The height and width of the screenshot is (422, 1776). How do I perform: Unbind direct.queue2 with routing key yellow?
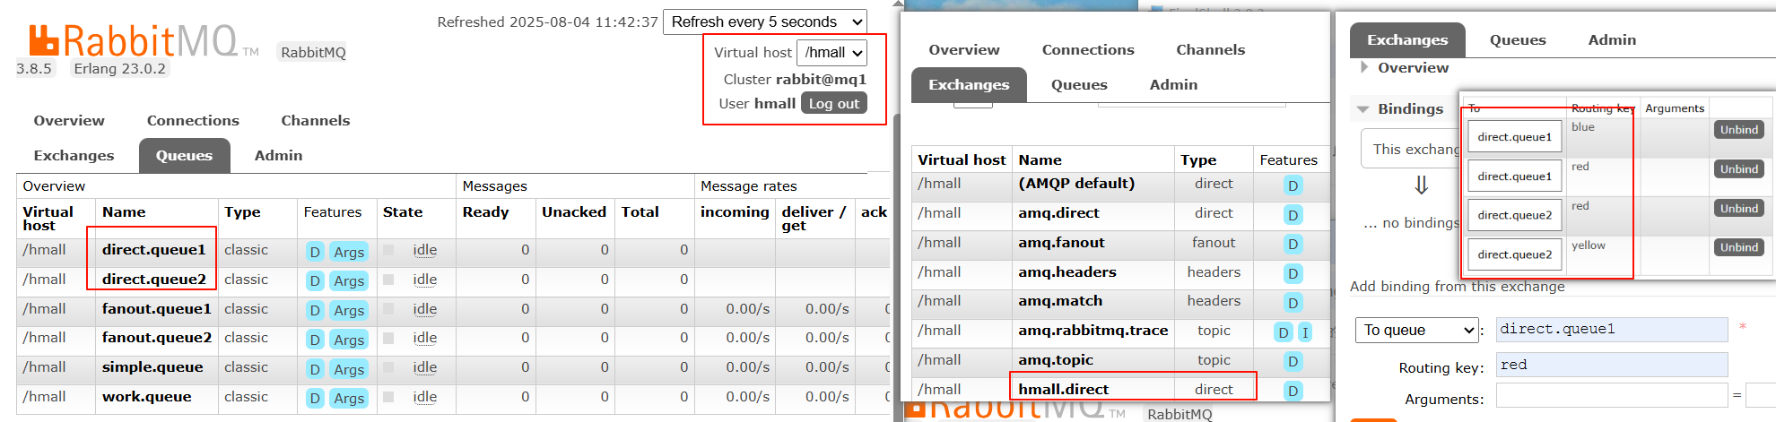(1738, 248)
